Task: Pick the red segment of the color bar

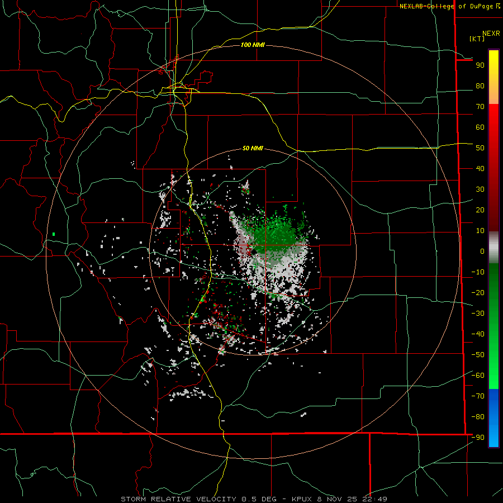Action: pyautogui.click(x=493, y=167)
